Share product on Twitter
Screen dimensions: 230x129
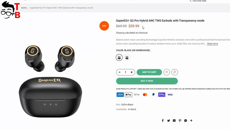(168, 120)
